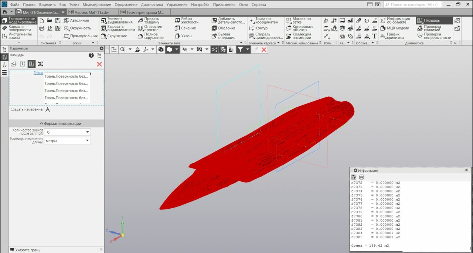
Task: Click Копировать объекты command
Action: coord(299,28)
